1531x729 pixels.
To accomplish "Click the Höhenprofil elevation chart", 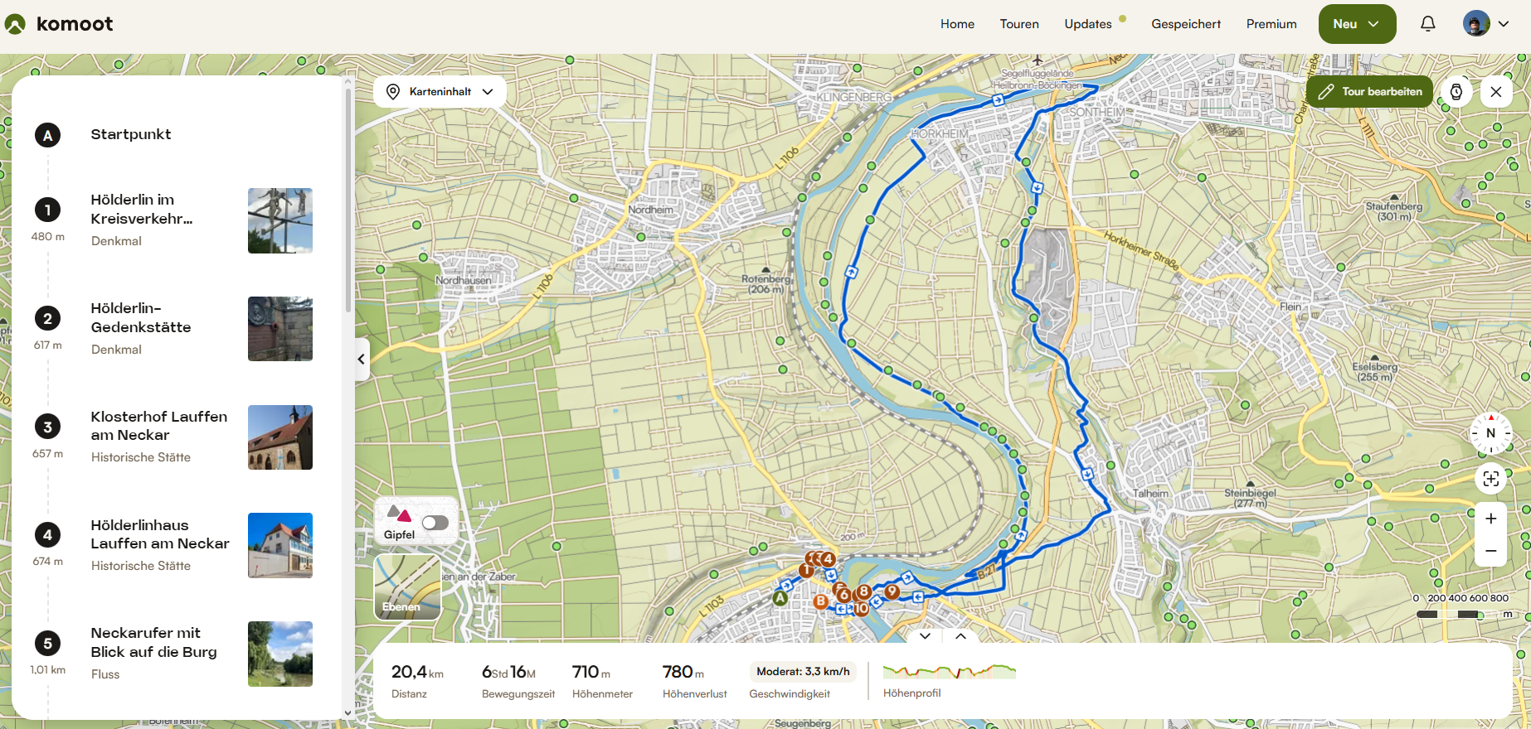I will tap(949, 671).
